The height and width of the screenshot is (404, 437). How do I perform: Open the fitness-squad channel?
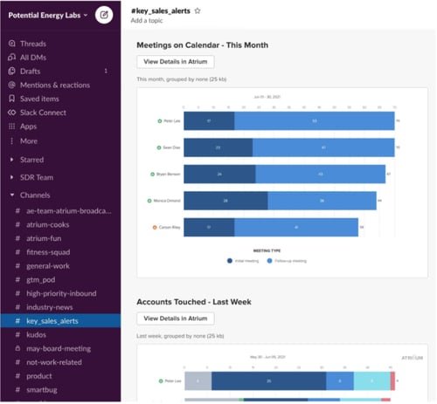pos(60,252)
